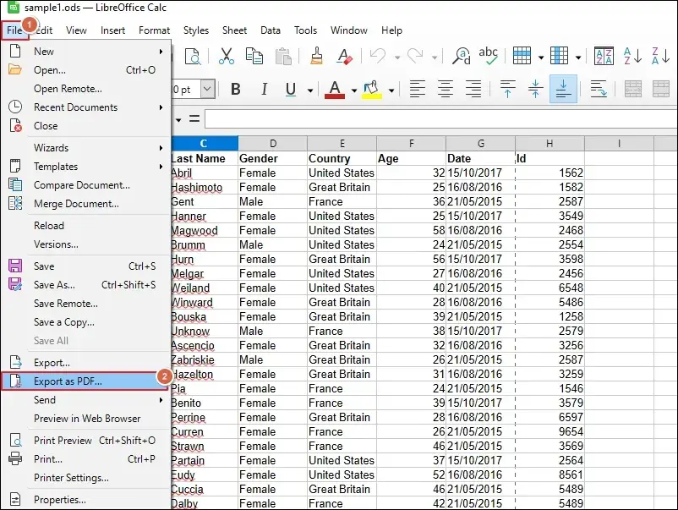This screenshot has height=510, width=678.
Task: Toggle Center Vertically alignment
Action: point(535,89)
